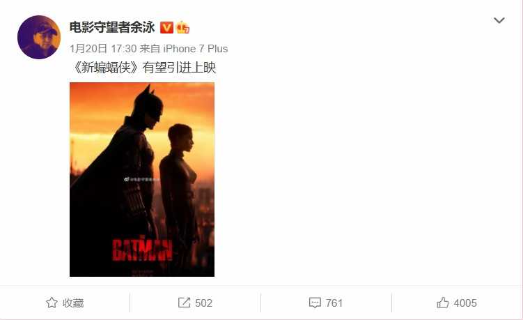
Task: Open the repost count 502
Action: [x=203, y=303]
